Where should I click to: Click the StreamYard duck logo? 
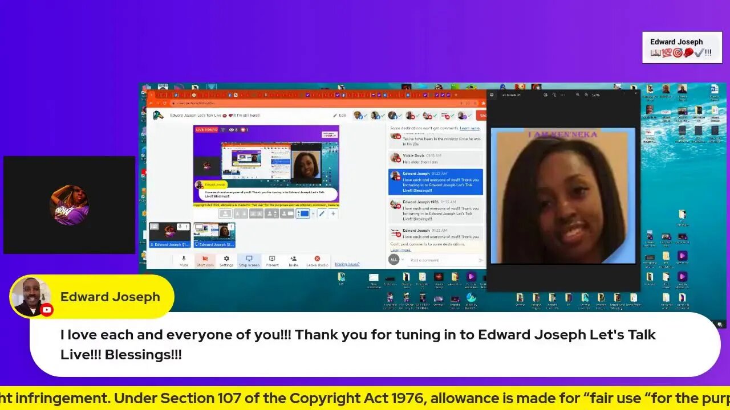[158, 115]
